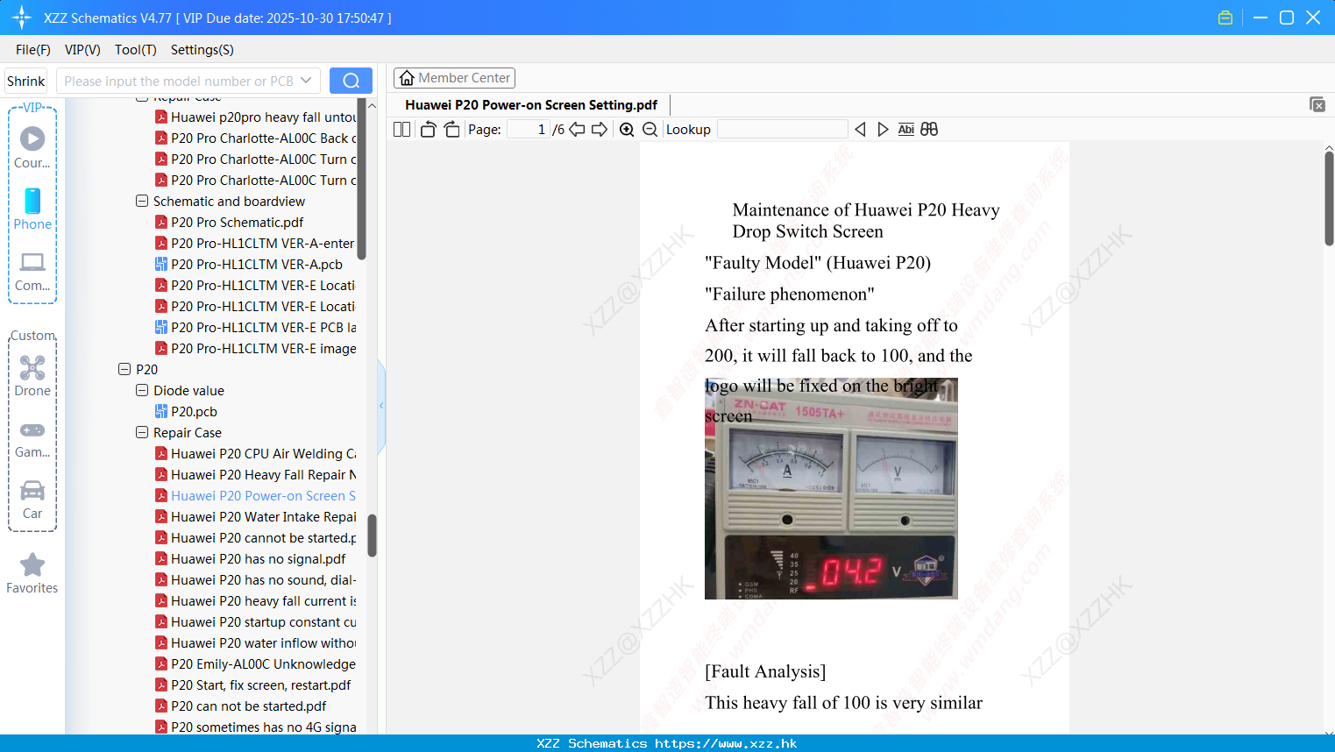The width and height of the screenshot is (1335, 752).
Task: Click the home icon of Member Center
Action: tap(407, 78)
